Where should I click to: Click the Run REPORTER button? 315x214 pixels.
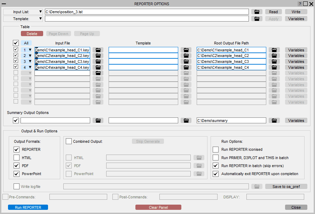[28, 207]
